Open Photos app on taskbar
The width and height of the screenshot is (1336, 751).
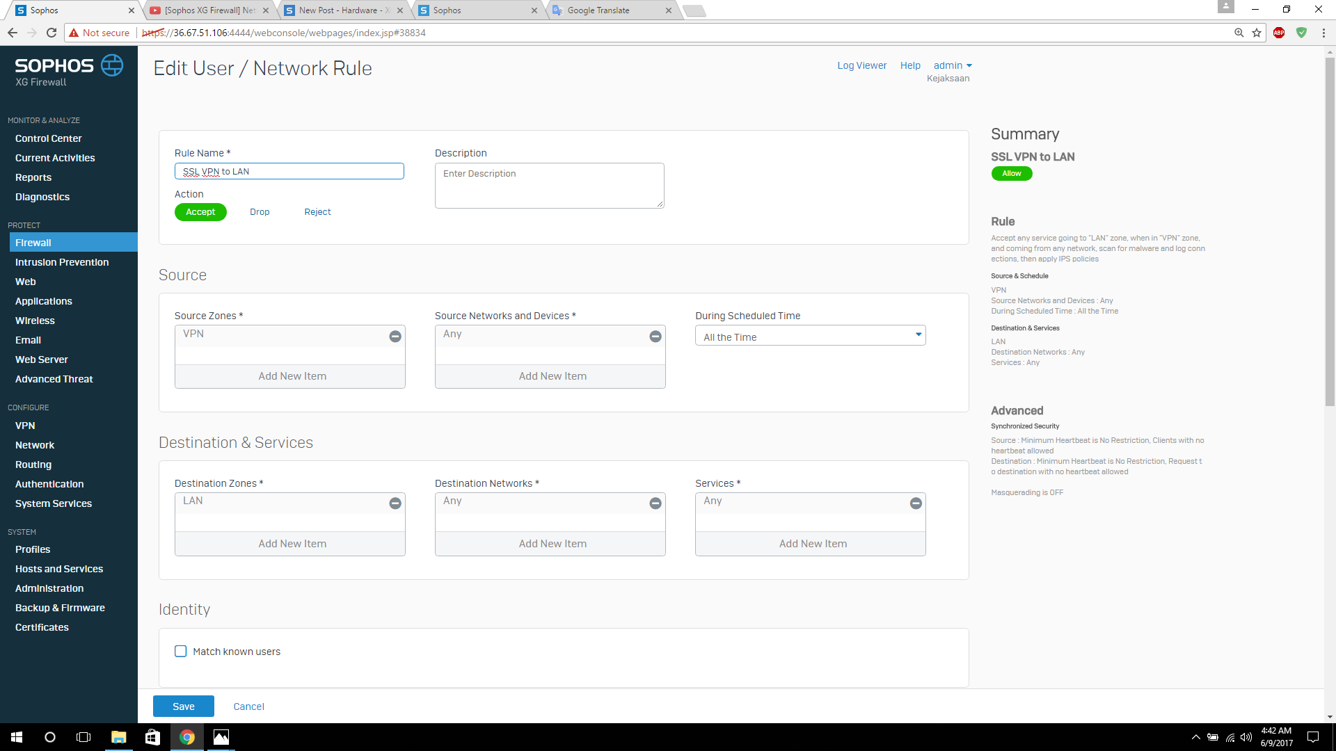click(x=221, y=737)
